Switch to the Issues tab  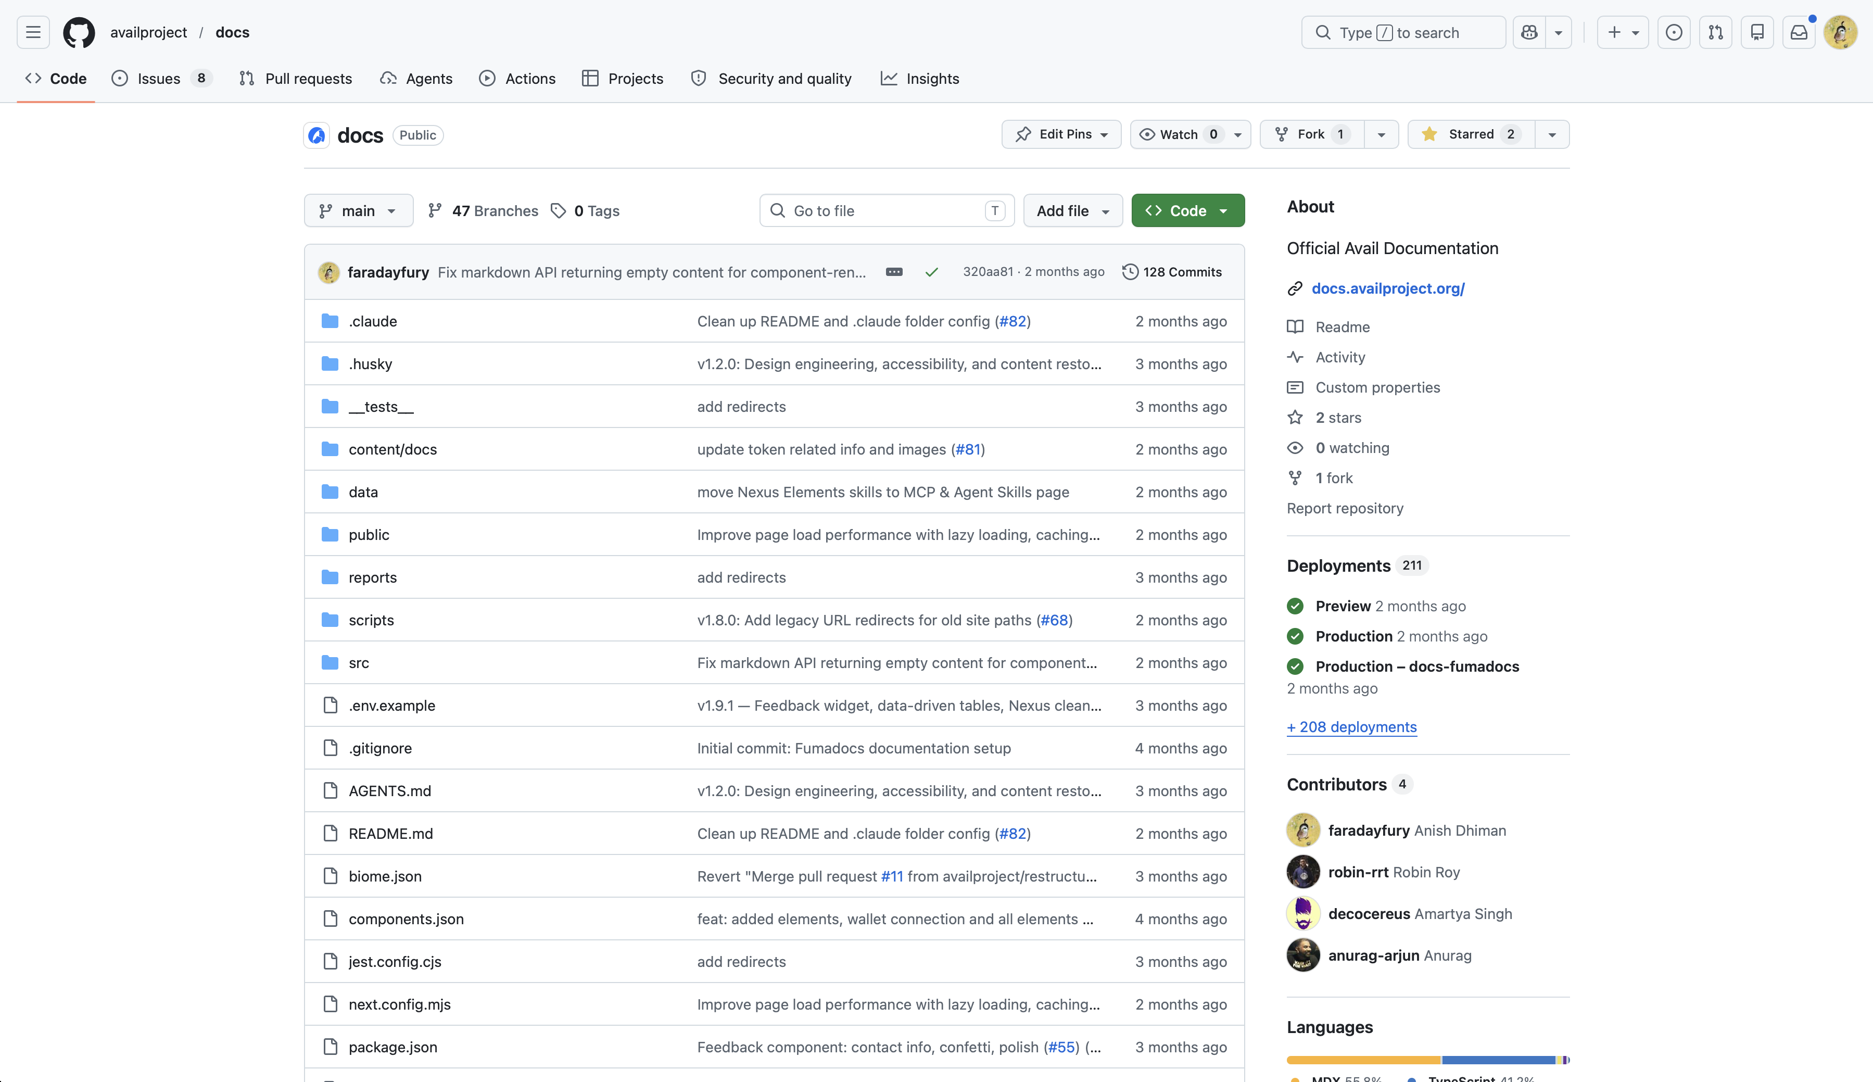(161, 79)
